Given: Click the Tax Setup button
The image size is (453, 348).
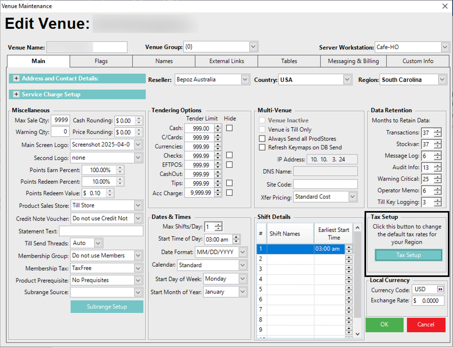Looking at the screenshot, I should point(408,255).
